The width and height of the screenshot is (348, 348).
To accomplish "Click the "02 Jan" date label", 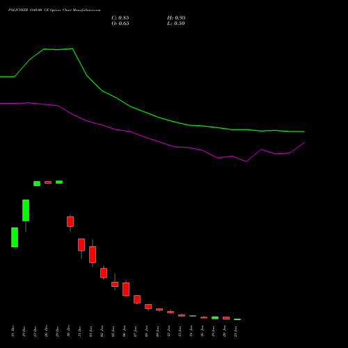I will [x=102, y=331].
